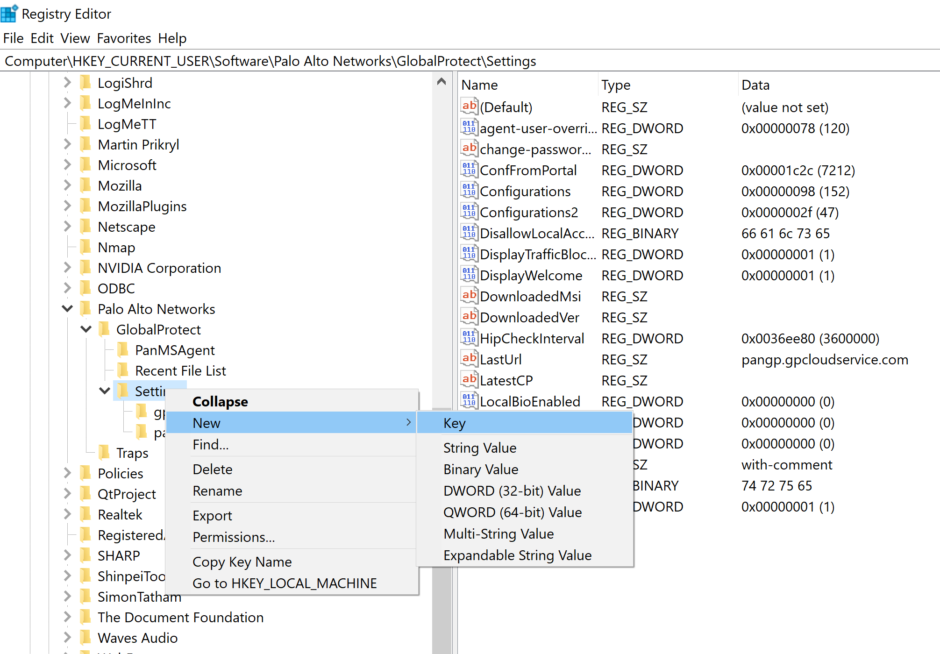Click the DisallowLocalAcc binary value icon
940x654 pixels.
click(469, 233)
